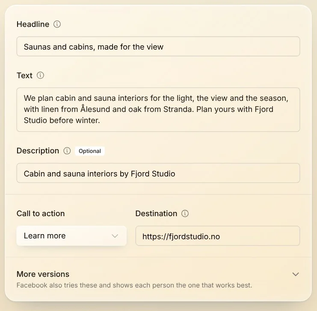This screenshot has height=311, width=317.
Task: Click 'Facebook also tries these' helper text
Action: pos(134,285)
